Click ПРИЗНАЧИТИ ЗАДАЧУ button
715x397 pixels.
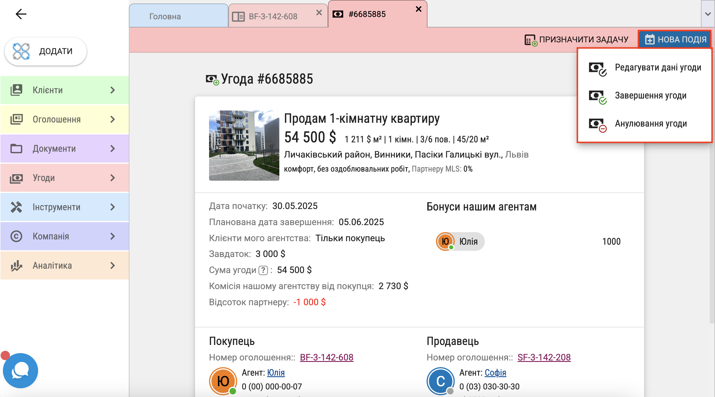(x=576, y=39)
